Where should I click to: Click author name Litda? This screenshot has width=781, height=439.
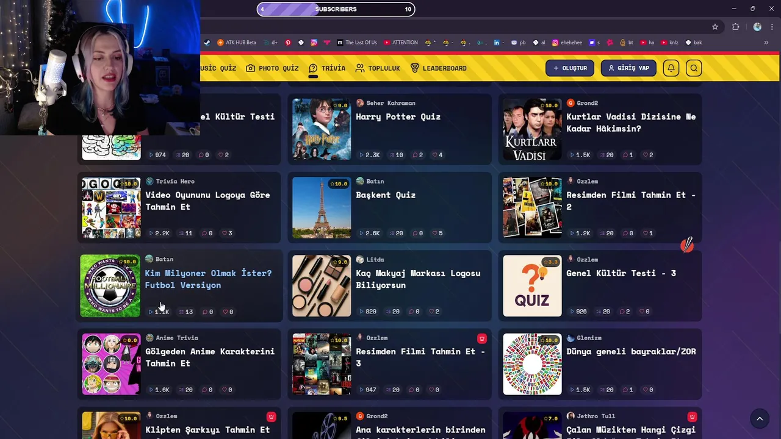375,260
